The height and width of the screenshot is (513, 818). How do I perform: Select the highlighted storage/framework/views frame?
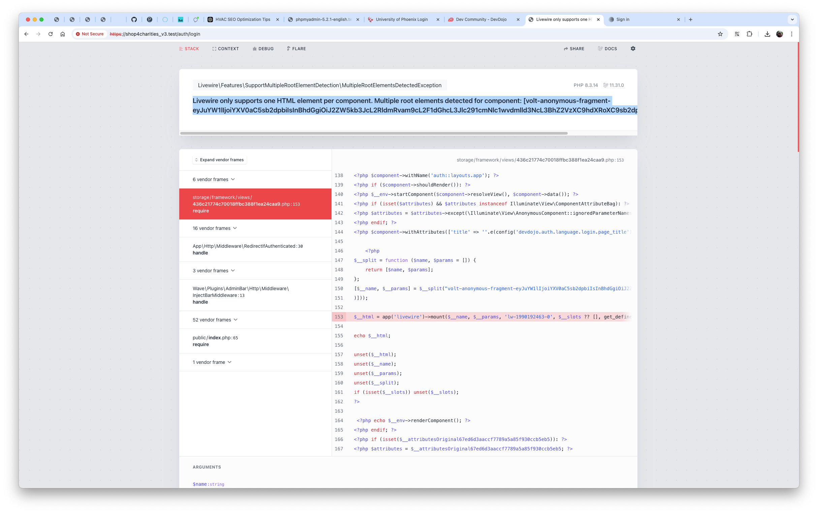click(255, 204)
